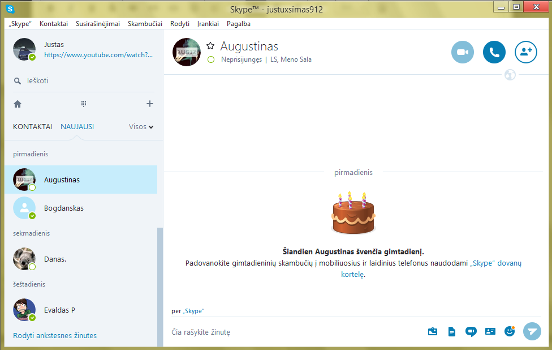Open the „Skype" messaging method selector
This screenshot has width=552, height=350.
193,311
